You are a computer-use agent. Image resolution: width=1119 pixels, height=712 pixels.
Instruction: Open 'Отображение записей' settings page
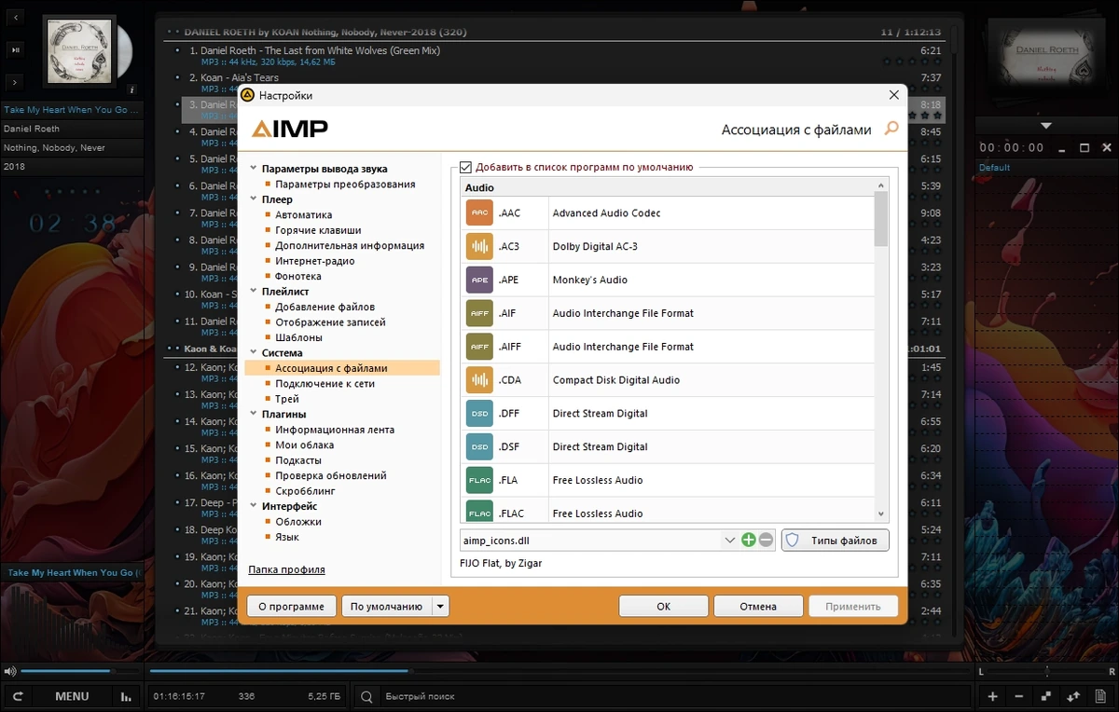point(330,322)
